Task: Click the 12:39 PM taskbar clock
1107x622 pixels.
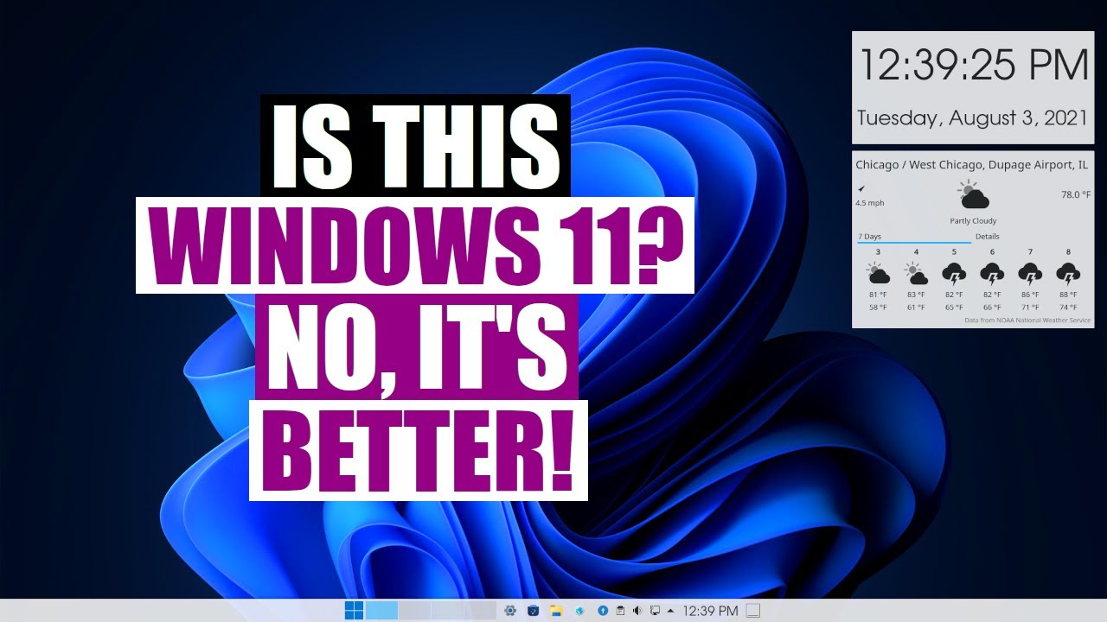Action: point(710,611)
